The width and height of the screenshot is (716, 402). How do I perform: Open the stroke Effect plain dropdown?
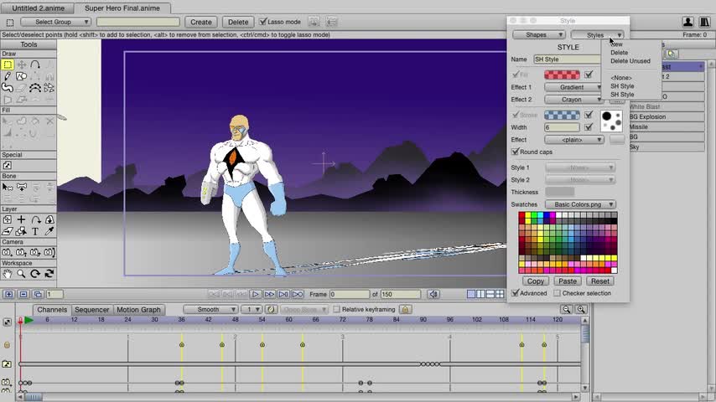click(x=574, y=140)
